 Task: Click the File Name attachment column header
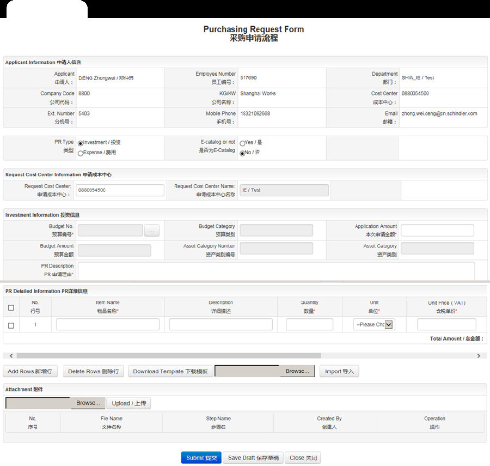111,422
